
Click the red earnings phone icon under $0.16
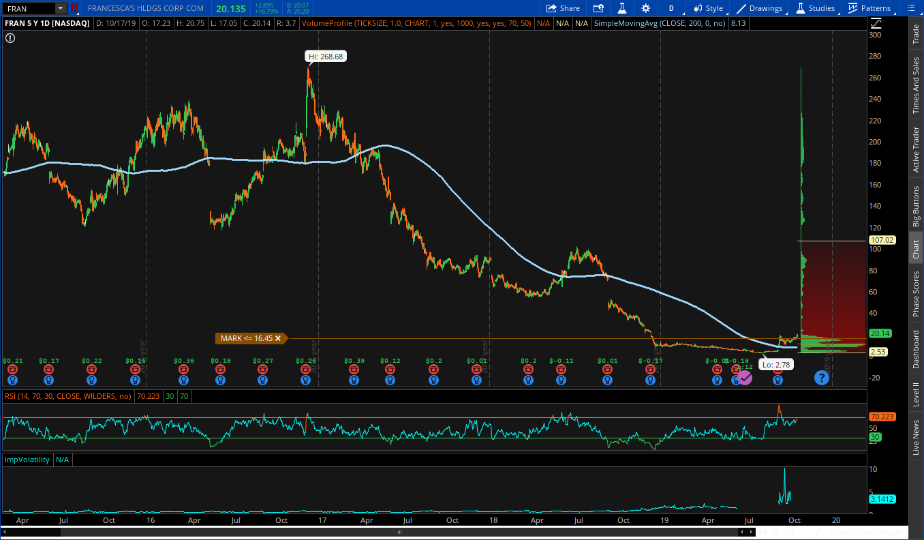coord(135,369)
